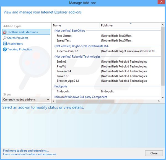Click the Toolbars and Extensions gear icon
The width and height of the screenshot is (166, 160).
click(4, 32)
